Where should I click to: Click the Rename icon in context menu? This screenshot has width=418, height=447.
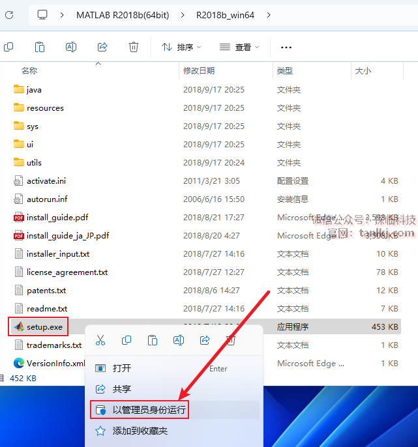tap(179, 340)
